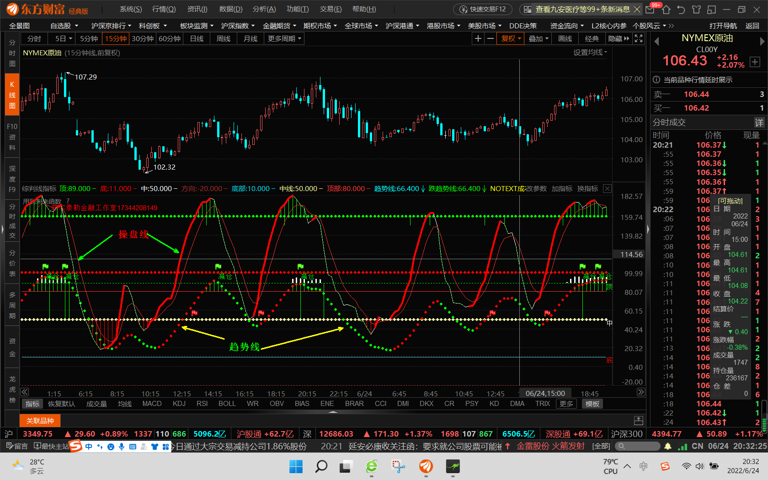Expand 叠加 dropdown

538,39
